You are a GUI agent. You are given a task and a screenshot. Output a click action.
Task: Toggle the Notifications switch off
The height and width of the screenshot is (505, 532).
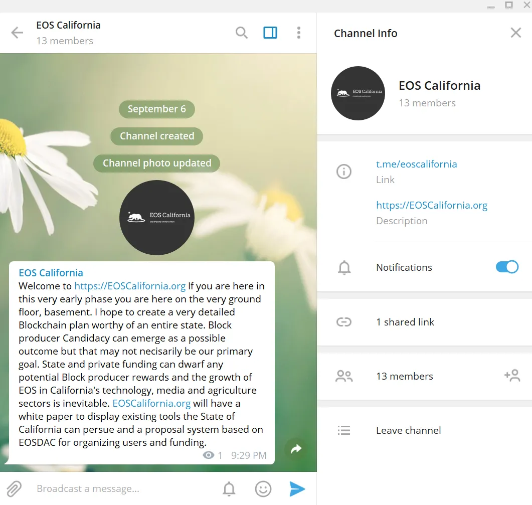507,267
